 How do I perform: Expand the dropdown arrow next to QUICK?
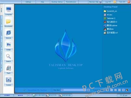pos(29,95)
